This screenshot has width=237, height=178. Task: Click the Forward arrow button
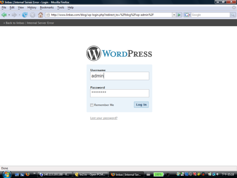tap(14, 15)
